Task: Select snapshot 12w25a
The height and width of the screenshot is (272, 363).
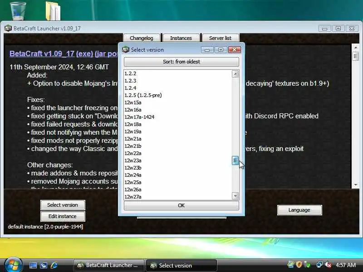Action: [178, 182]
